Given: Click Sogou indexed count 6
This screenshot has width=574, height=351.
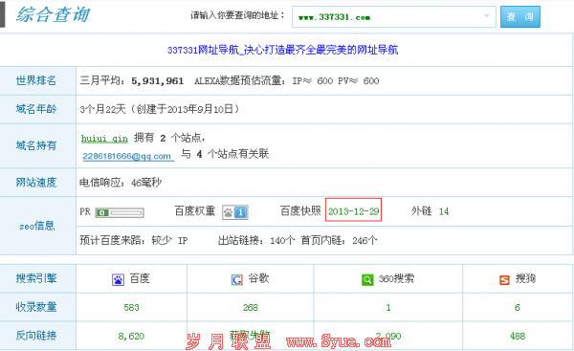Looking at the screenshot, I should [518, 307].
